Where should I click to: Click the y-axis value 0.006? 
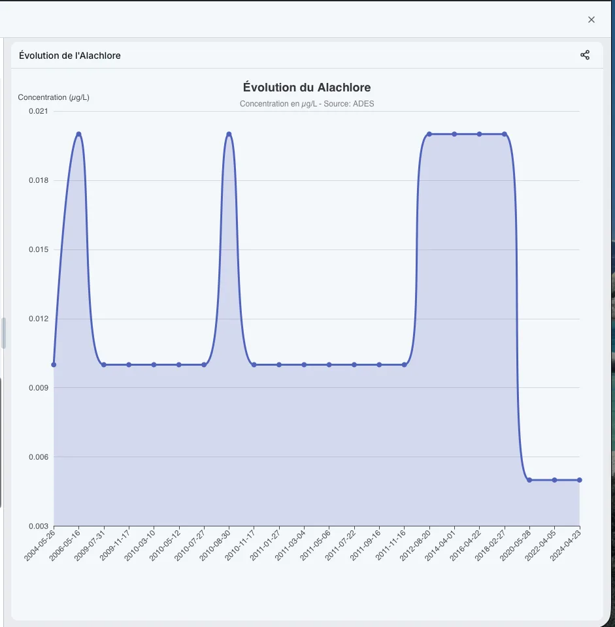pyautogui.click(x=39, y=457)
